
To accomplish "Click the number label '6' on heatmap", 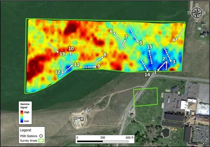I will coord(111,31).
